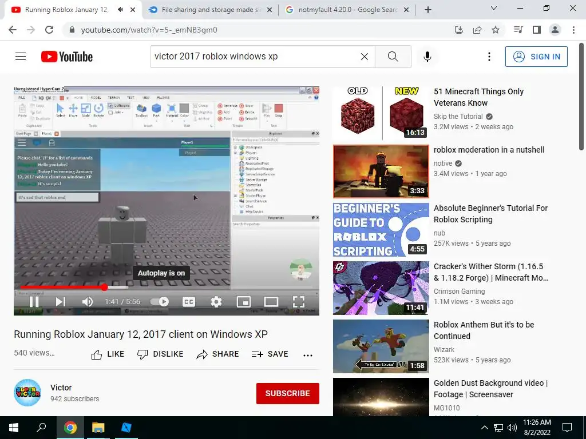586x439 pixels.
Task: Open Chrome three-dot menu
Action: 573,30
